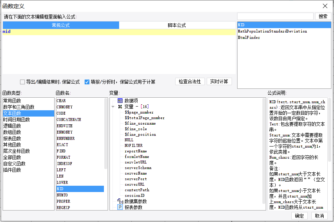334x222 pixels.
Task: Select 自定义函数 category
Action: pos(29,164)
